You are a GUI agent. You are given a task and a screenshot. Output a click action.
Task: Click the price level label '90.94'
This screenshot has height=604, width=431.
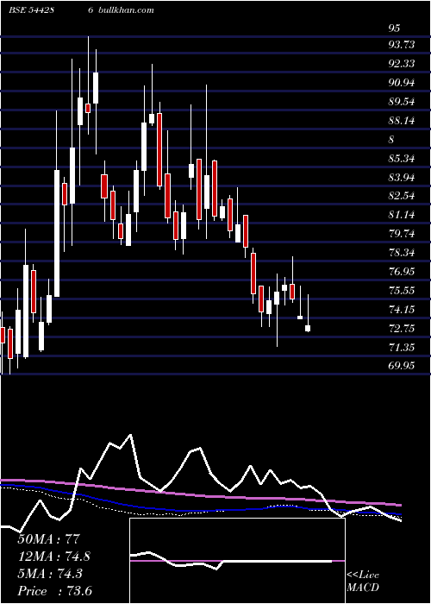click(402, 83)
